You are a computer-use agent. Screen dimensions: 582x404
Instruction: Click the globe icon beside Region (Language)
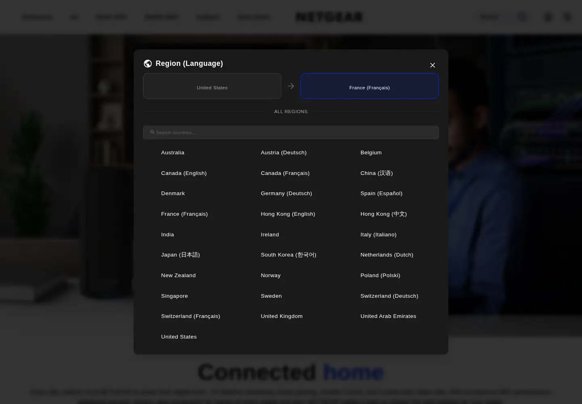coord(148,63)
